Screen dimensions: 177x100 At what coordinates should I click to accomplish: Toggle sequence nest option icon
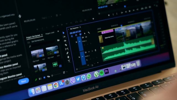tap(72, 36)
